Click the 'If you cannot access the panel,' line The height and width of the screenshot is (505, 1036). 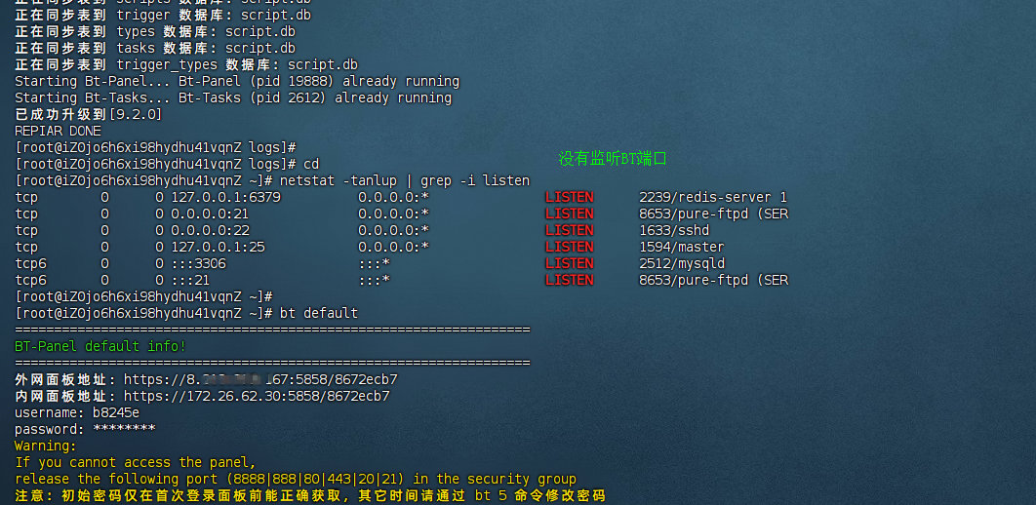pos(136,462)
